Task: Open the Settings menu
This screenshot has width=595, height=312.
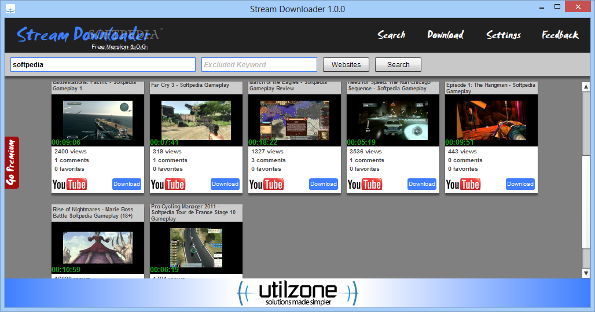Action: (x=504, y=35)
